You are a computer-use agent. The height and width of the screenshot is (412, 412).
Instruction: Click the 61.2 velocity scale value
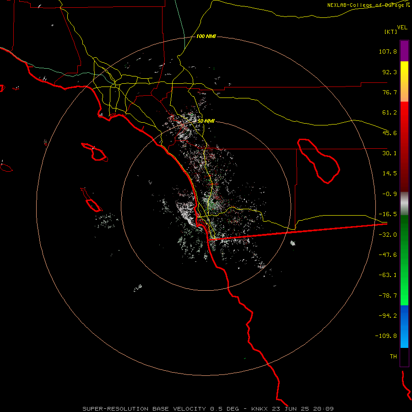(390, 113)
